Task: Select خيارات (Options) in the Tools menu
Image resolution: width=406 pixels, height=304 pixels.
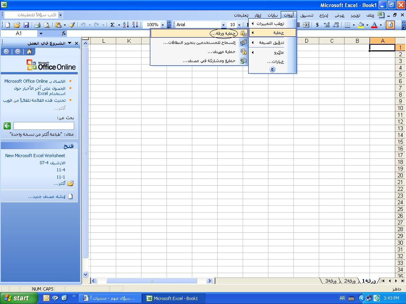Action: point(272,61)
